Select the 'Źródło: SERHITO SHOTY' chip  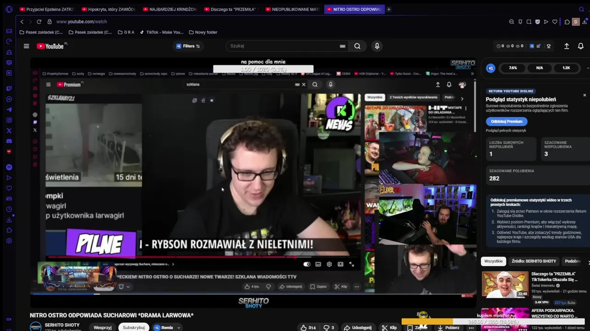[534, 261]
